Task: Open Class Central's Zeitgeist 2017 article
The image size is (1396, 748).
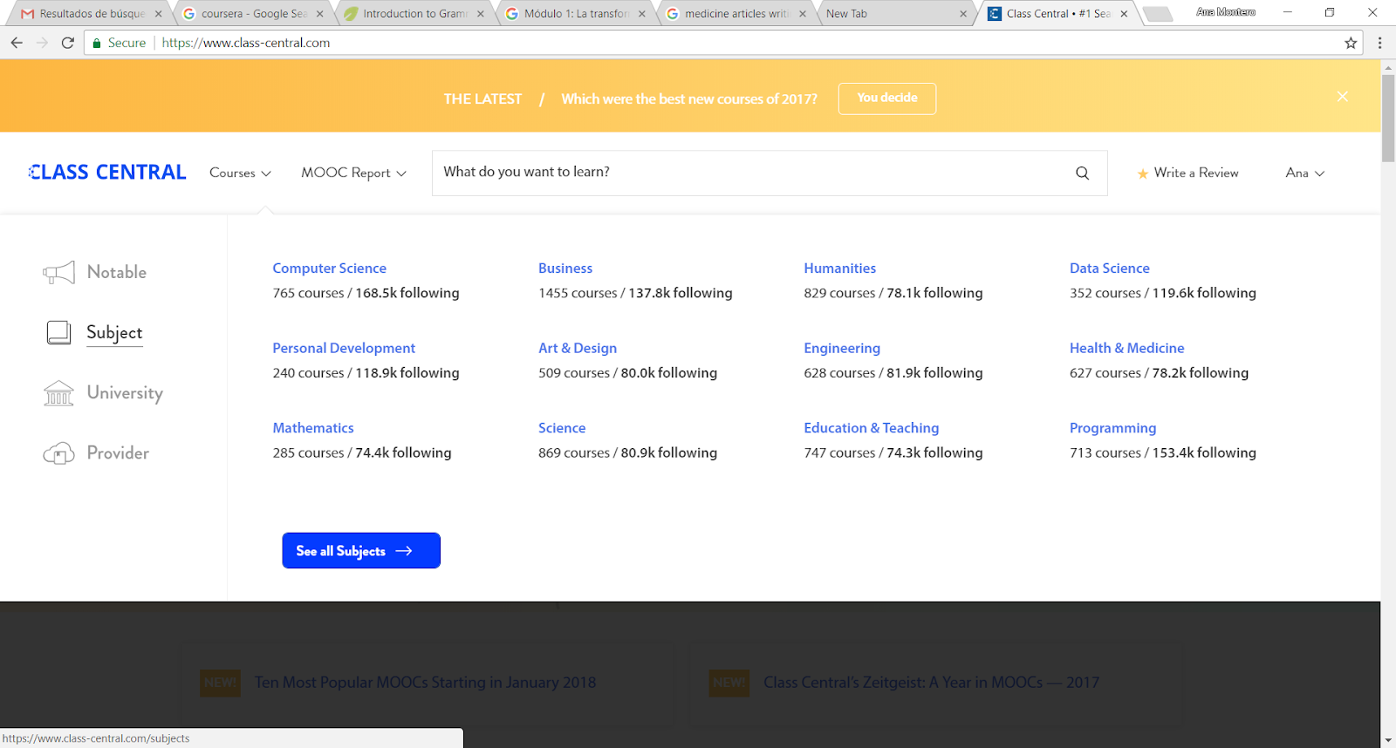Action: pyautogui.click(x=931, y=683)
